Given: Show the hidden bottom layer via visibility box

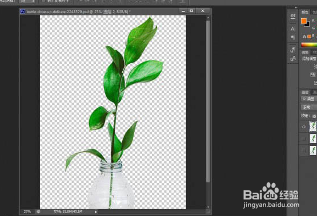Looking at the screenshot, I should 304,150.
